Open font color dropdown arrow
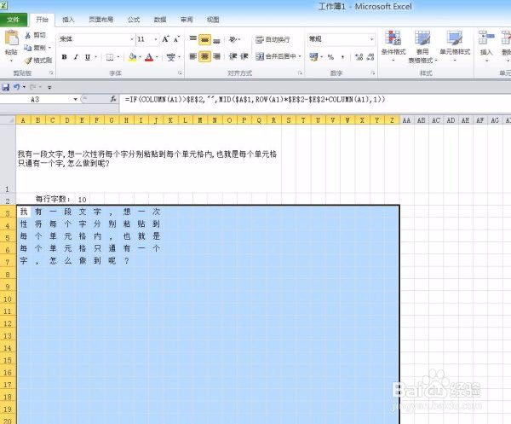Image resolution: width=511 pixels, height=424 pixels. (x=157, y=57)
